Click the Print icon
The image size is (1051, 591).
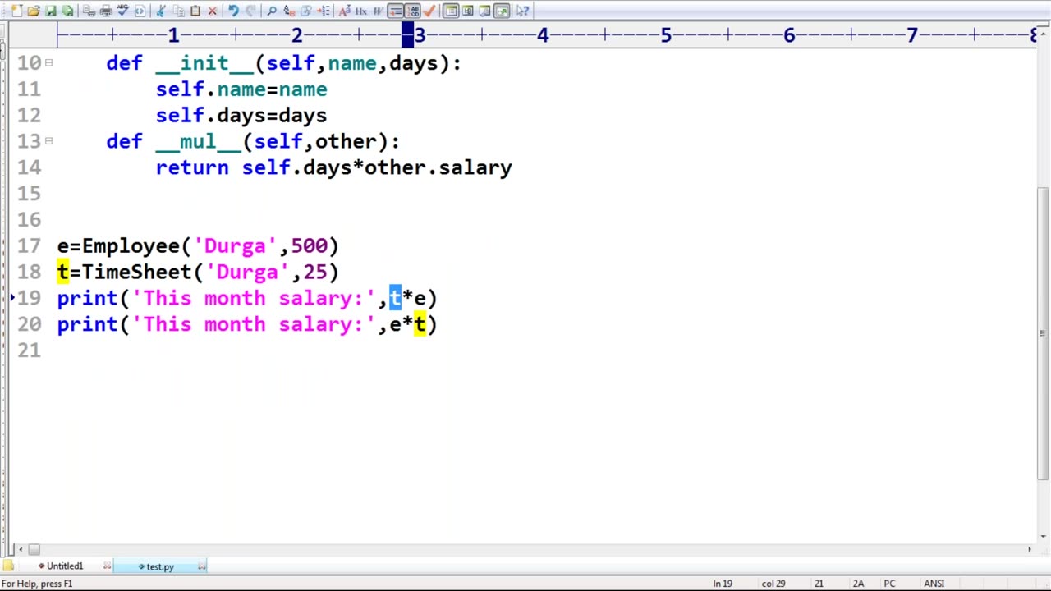click(x=105, y=11)
